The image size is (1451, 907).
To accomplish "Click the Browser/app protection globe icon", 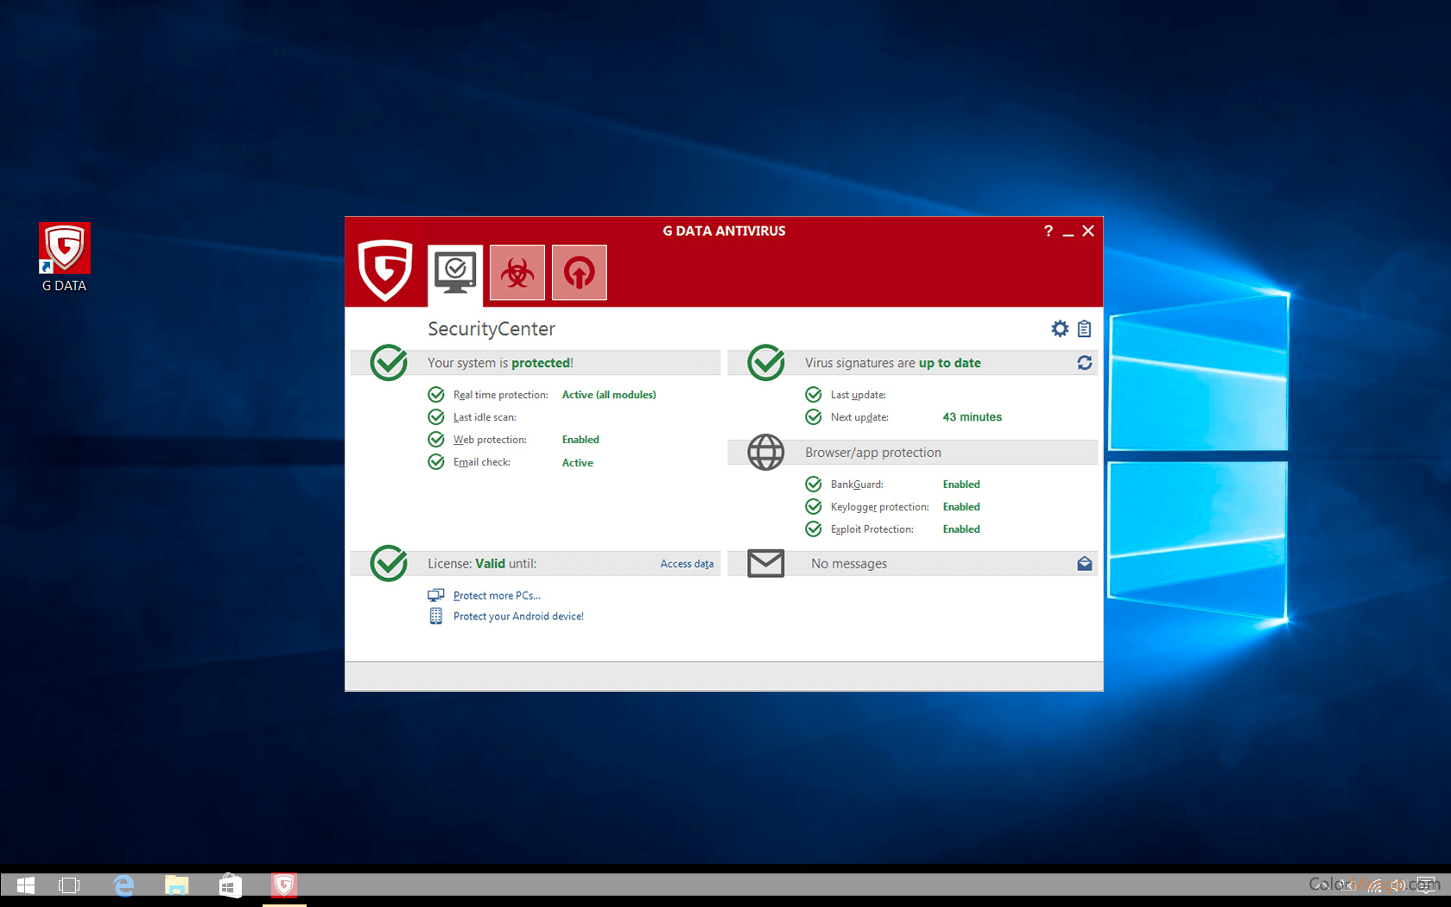I will point(765,453).
